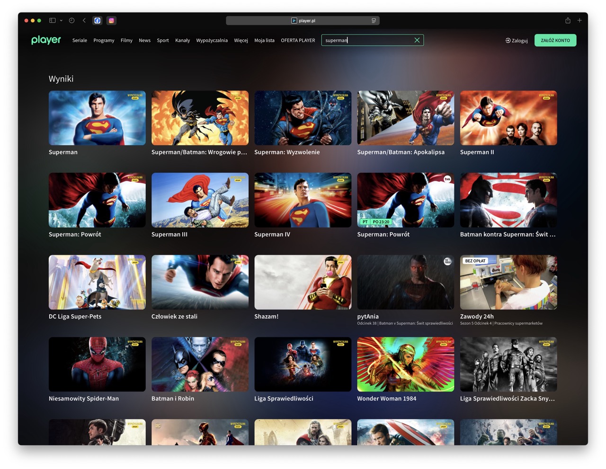Open the Wypożyczalnia section
This screenshot has height=469, width=606.
coord(212,40)
